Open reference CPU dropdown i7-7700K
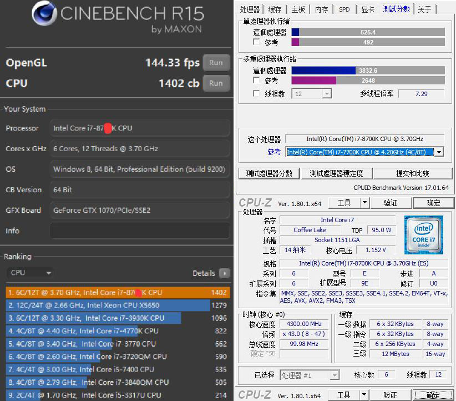The width and height of the screenshot is (456, 401). [x=364, y=152]
